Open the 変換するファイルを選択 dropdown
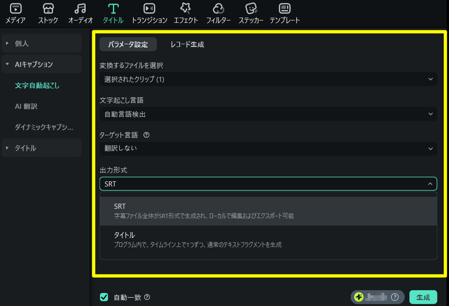The height and width of the screenshot is (306, 449). click(268, 79)
